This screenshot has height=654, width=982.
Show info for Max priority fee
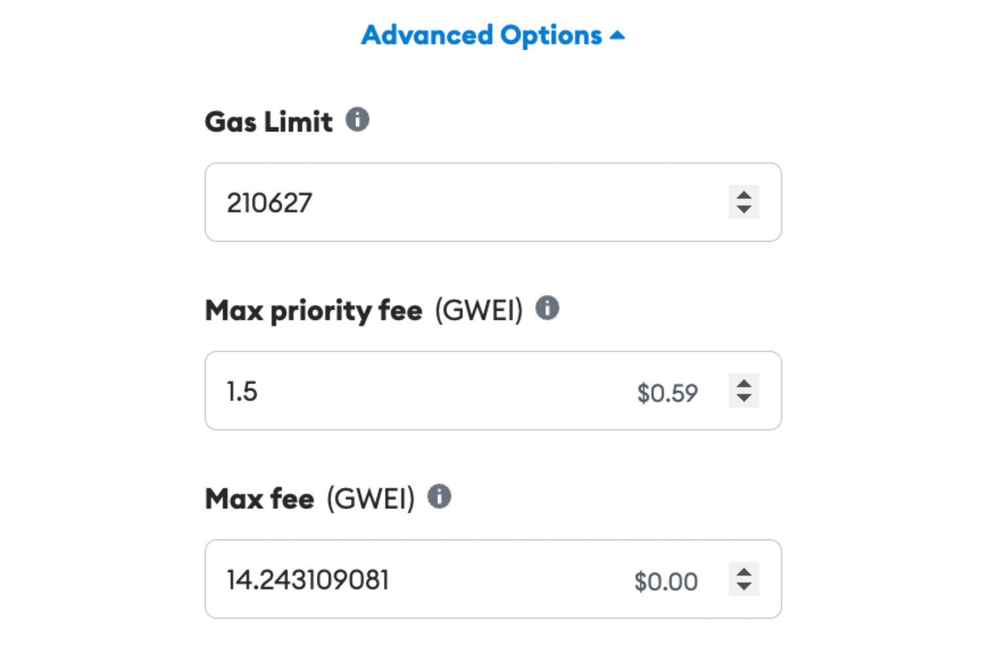click(x=547, y=308)
